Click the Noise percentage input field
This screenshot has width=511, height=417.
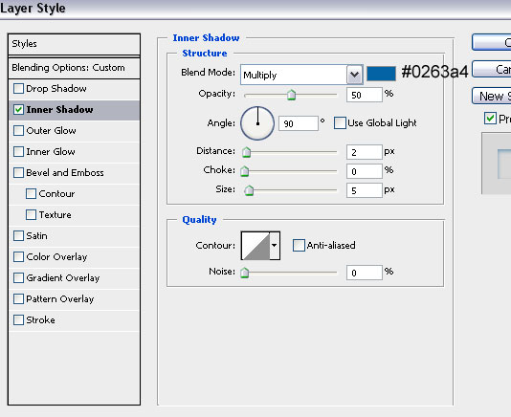pos(364,273)
